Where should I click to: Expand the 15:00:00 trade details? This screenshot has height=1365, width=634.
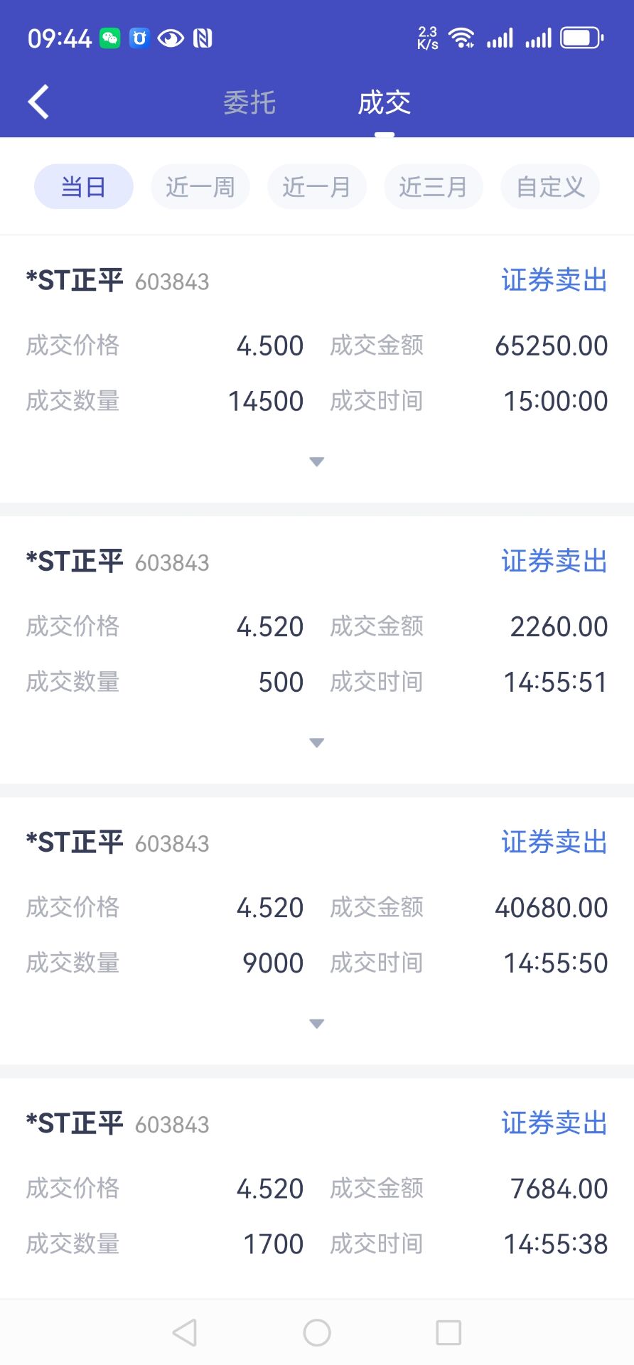[x=317, y=462]
